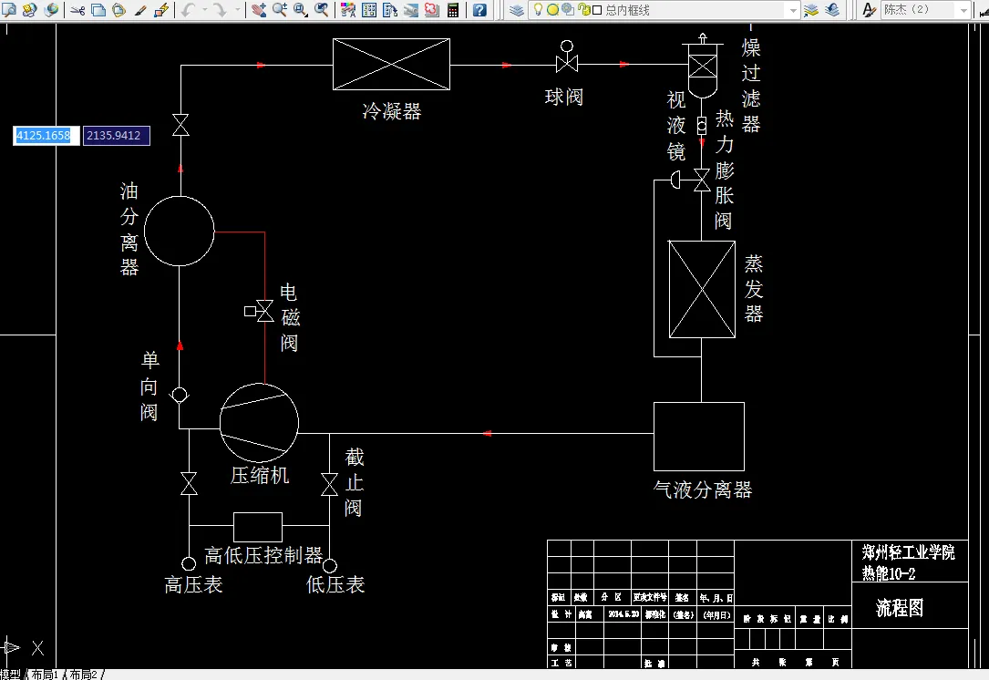The image size is (989, 680).
Task: Select the ball valve symbol above 球阀
Action: 566,57
